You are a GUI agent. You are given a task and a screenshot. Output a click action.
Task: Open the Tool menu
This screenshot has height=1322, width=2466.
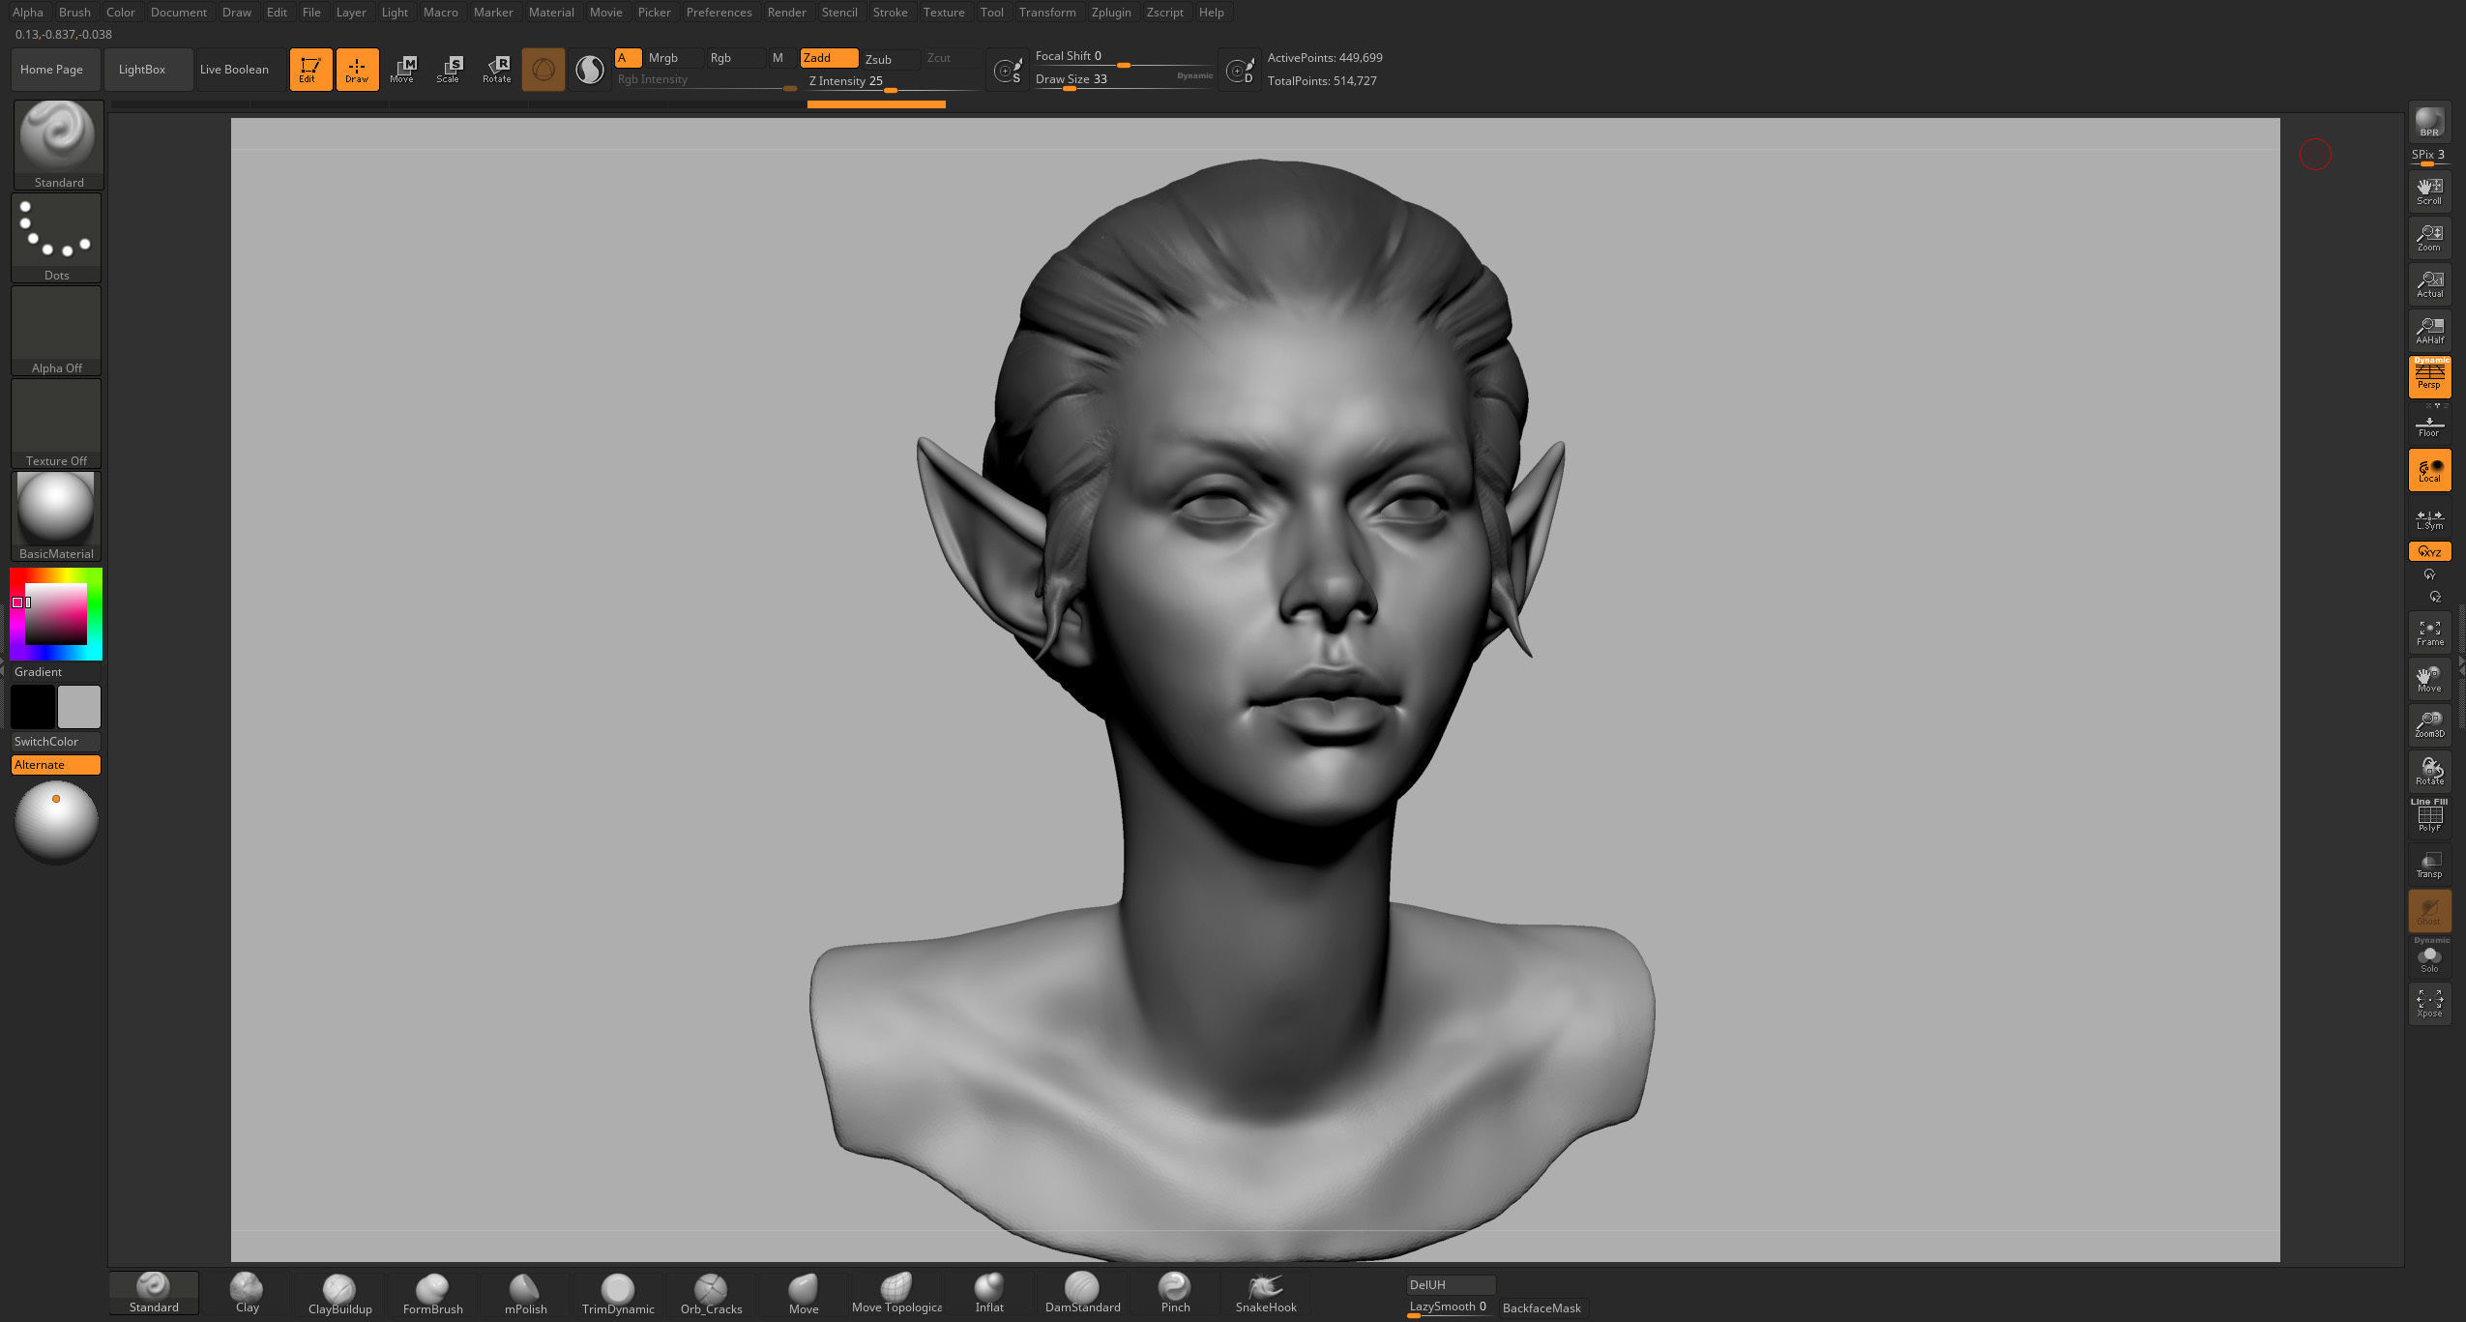(991, 13)
